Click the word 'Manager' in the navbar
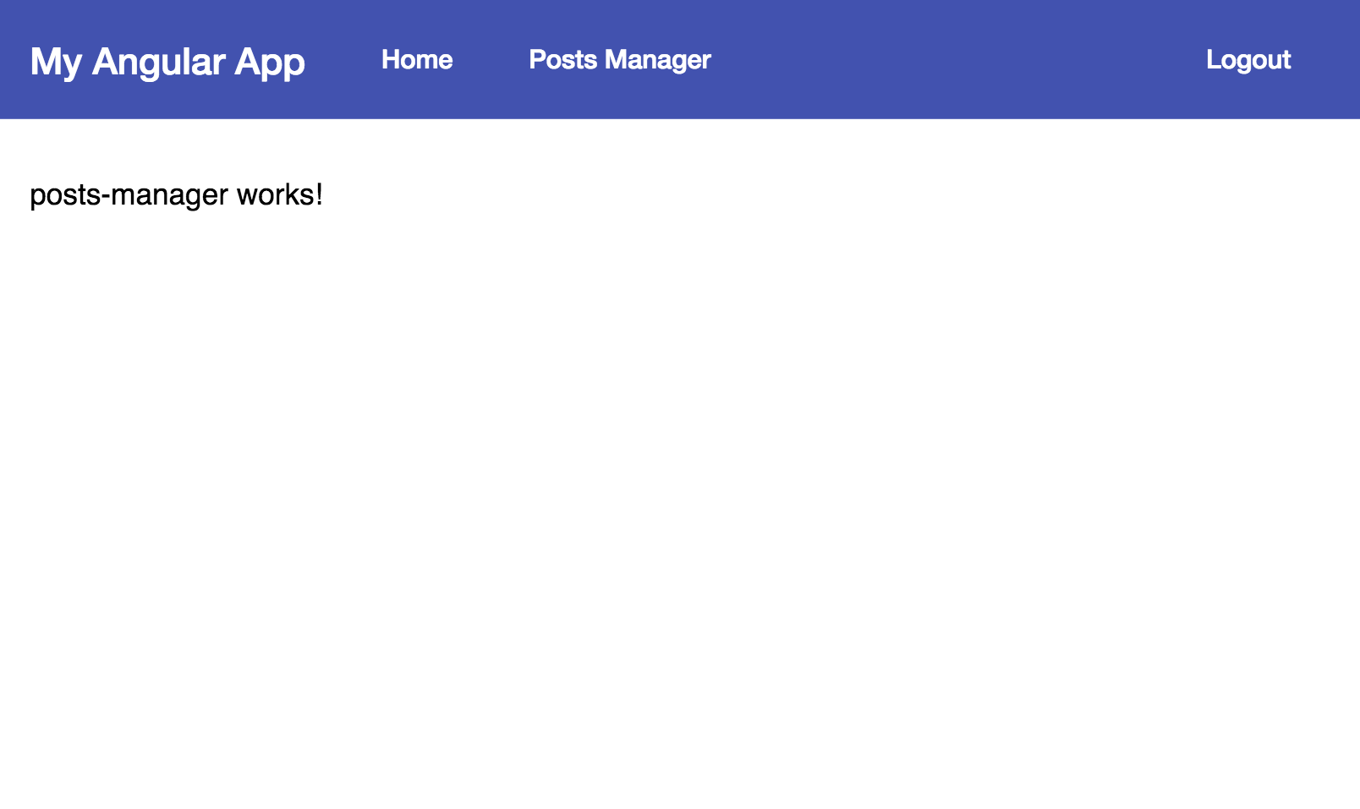Image resolution: width=1360 pixels, height=809 pixels. point(657,60)
